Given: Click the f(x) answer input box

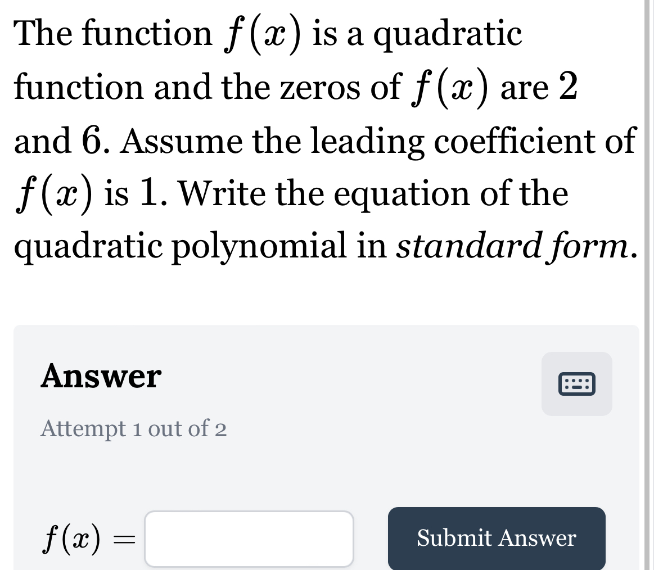Looking at the screenshot, I should 249,539.
